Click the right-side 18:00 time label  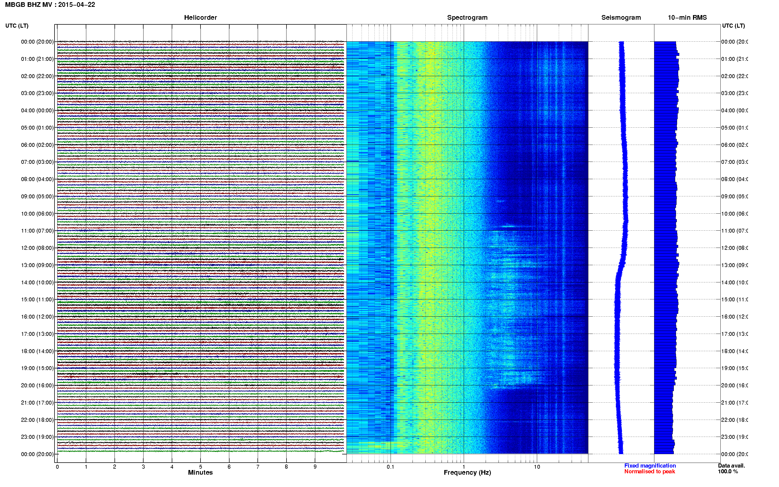pyautogui.click(x=735, y=351)
